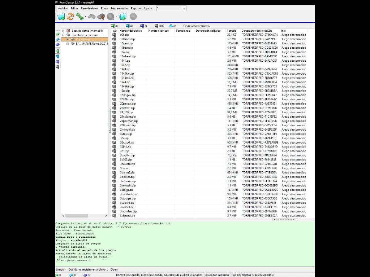Click 'Limpiar' to clear the log

pyautogui.click(x=61, y=269)
